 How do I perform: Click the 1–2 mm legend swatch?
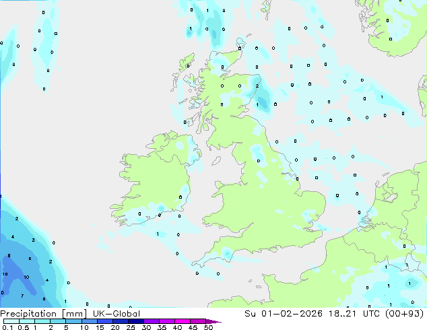click(x=42, y=321)
